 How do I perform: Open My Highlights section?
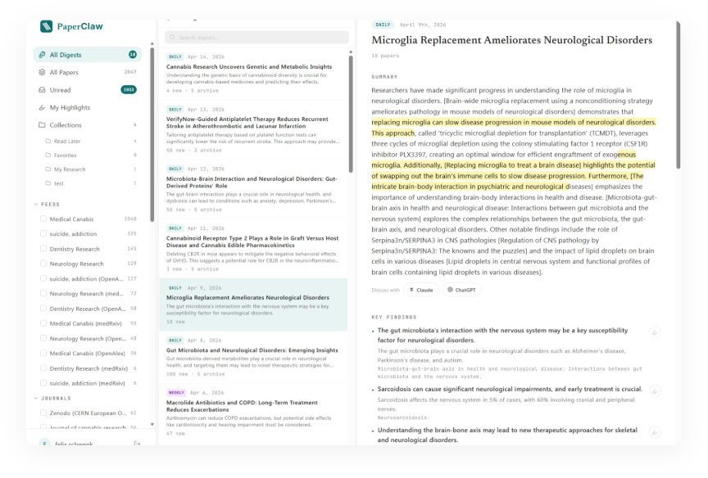pos(87,107)
